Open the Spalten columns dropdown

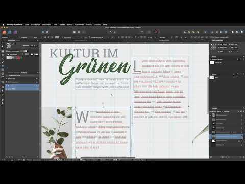pyautogui.click(x=163, y=37)
